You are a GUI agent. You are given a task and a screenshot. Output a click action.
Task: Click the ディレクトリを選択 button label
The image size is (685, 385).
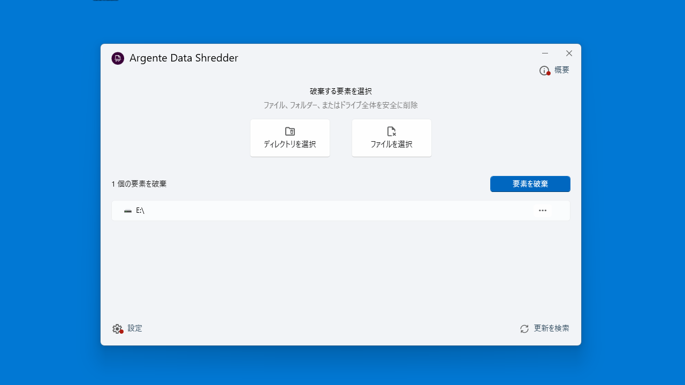pyautogui.click(x=290, y=144)
